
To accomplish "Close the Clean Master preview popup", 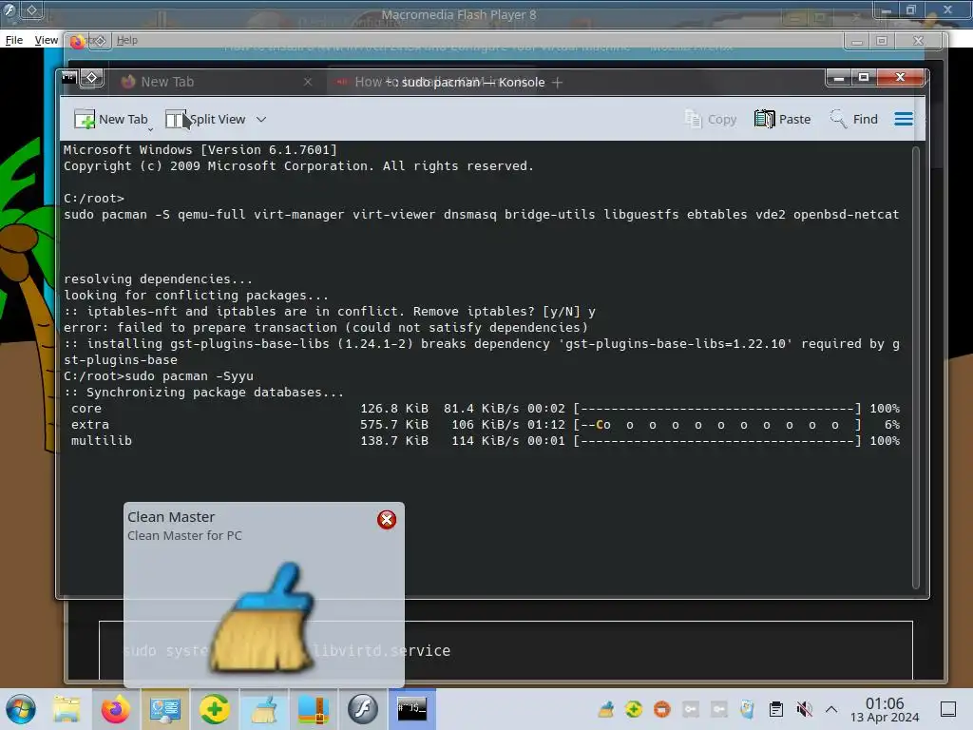I will click(387, 520).
